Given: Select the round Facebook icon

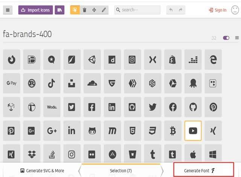Looking at the screenshot, I should click(173, 107).
